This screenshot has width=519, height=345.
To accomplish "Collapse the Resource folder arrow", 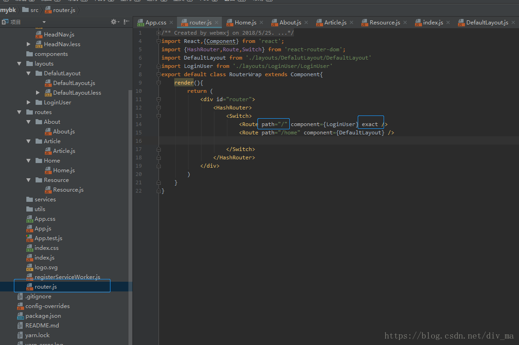I will click(x=29, y=180).
